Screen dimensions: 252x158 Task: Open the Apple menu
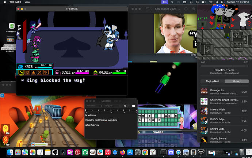pos(4,2)
